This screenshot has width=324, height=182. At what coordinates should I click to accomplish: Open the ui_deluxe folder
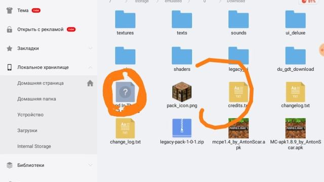click(295, 23)
